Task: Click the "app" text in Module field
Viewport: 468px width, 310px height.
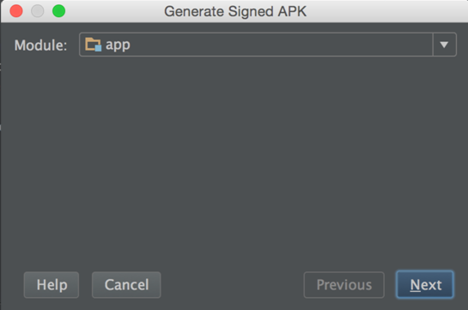Action: 118,46
